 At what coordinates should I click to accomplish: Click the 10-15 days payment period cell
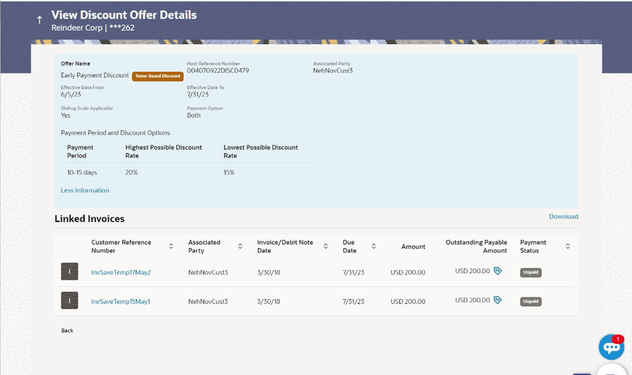pyautogui.click(x=82, y=172)
